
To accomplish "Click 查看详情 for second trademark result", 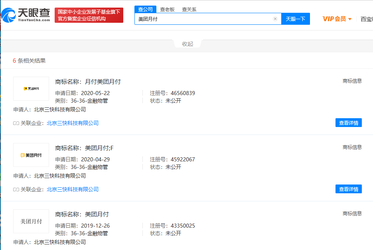I will point(348,189).
